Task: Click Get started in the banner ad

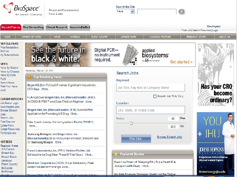Action: pos(181,62)
